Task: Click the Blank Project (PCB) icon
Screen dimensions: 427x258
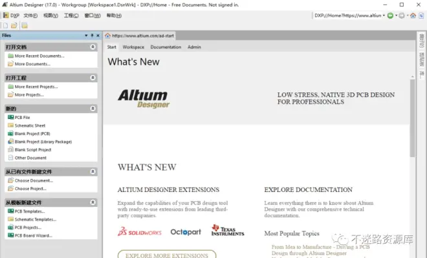Action: point(10,133)
